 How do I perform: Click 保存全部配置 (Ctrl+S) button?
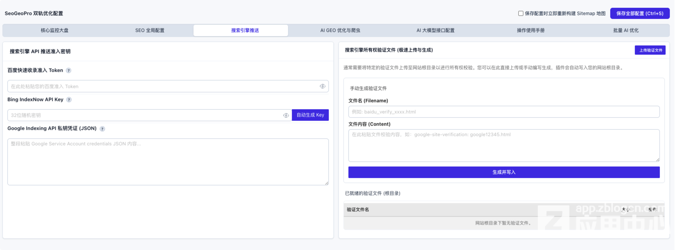[x=640, y=13]
